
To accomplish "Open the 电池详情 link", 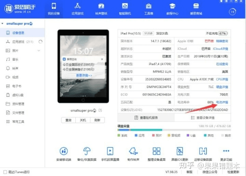I will tap(222, 102).
